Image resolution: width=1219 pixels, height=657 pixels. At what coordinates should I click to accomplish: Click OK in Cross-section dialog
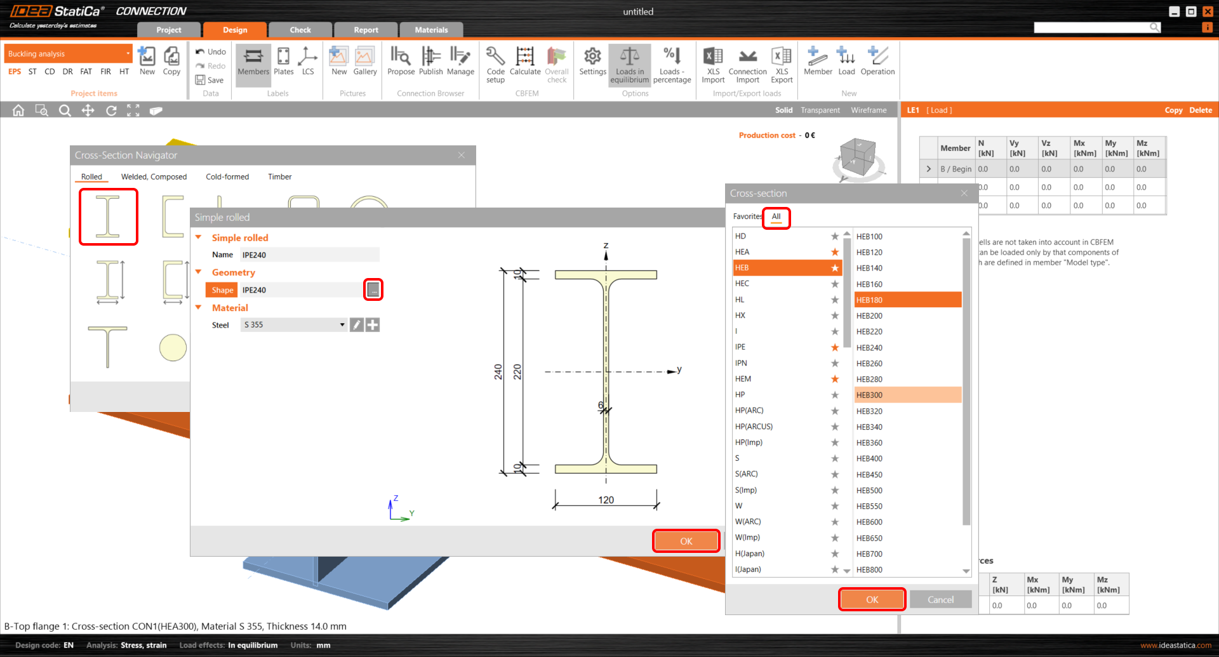872,600
